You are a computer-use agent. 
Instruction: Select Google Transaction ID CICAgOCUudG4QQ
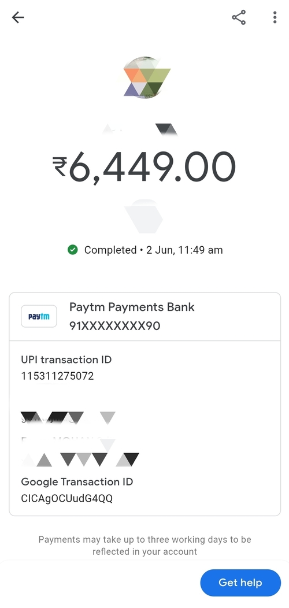point(66,498)
